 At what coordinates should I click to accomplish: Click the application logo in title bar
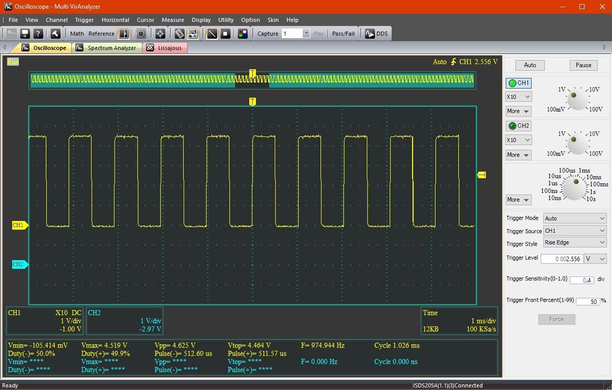tap(8, 7)
